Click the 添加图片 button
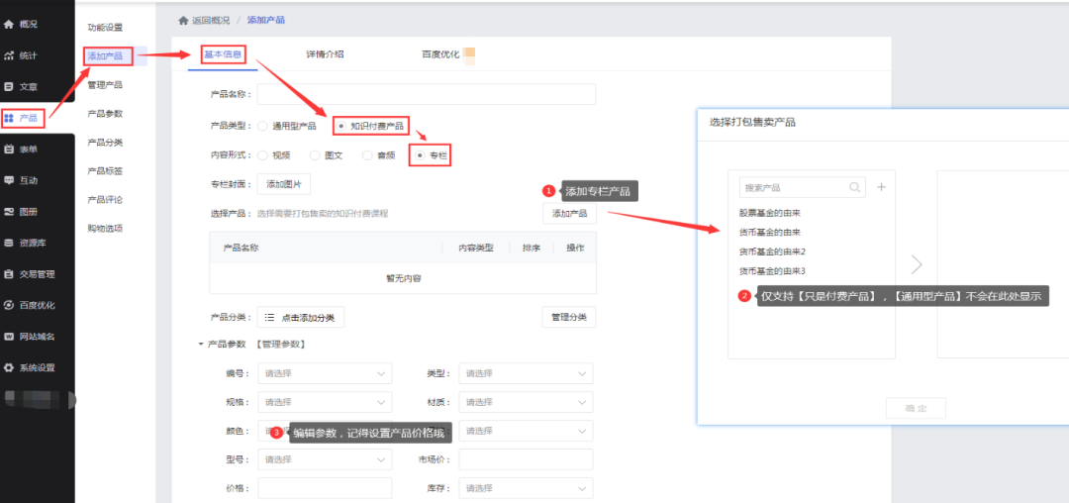The height and width of the screenshot is (503, 1069). tap(284, 184)
